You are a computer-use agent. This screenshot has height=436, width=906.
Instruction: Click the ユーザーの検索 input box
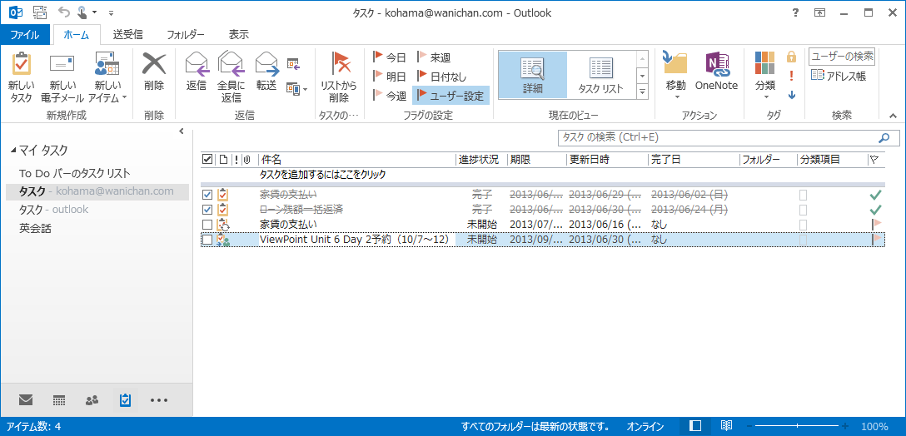coord(842,57)
